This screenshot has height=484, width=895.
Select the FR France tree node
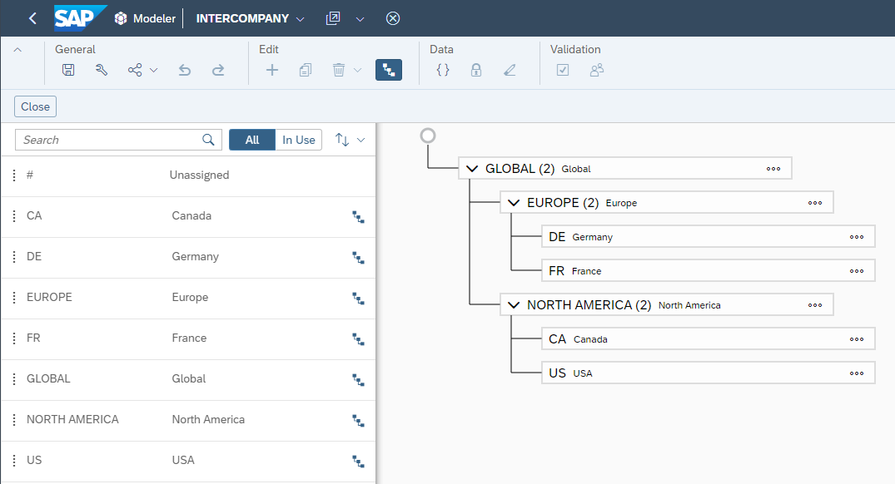click(708, 271)
